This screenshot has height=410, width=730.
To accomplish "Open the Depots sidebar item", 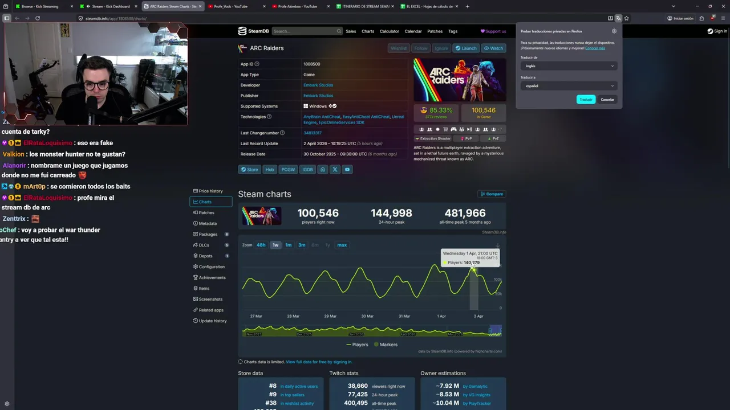I will point(210,256).
